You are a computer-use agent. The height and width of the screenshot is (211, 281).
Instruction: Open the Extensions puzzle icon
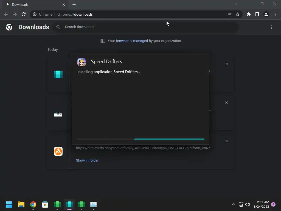pos(249,14)
